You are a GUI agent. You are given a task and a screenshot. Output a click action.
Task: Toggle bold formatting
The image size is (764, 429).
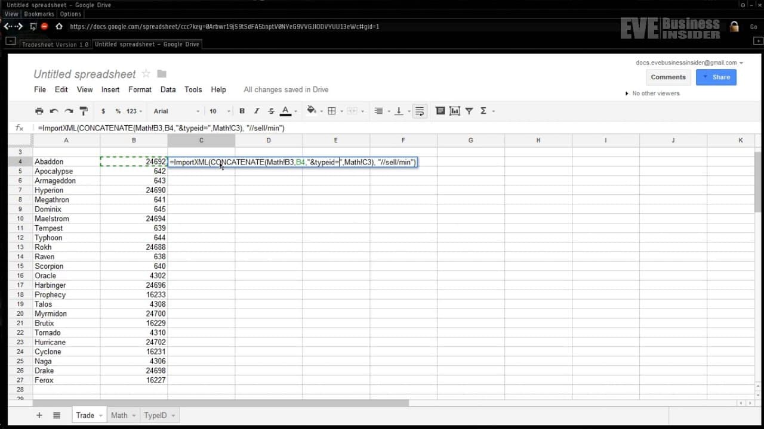[x=242, y=111]
